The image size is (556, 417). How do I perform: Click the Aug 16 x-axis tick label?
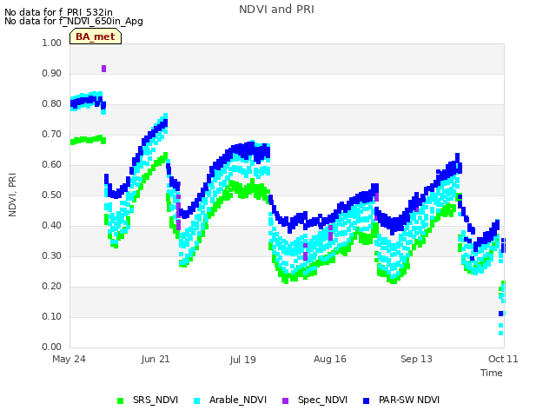pos(330,359)
